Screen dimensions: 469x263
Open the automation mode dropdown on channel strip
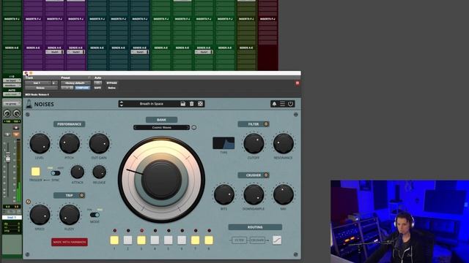pos(12,94)
